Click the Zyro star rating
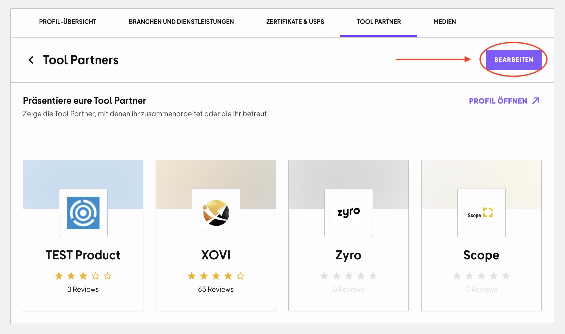Viewport: 565px width, 334px height. pyautogui.click(x=349, y=276)
